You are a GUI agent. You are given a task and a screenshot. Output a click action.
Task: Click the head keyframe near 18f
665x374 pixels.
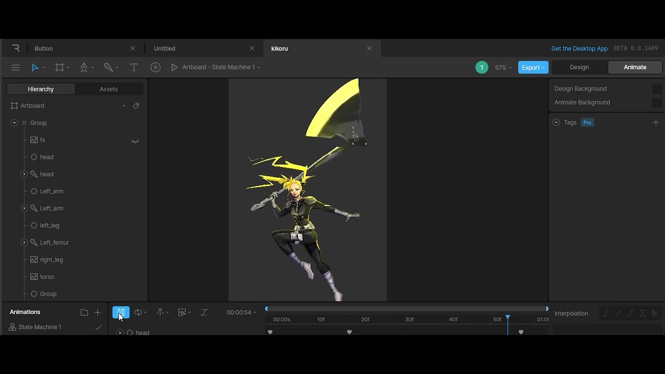(x=349, y=332)
